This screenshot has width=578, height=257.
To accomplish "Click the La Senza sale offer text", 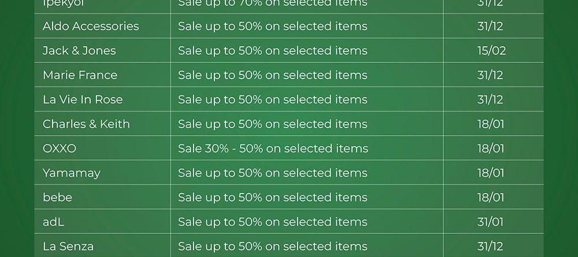I will [272, 246].
